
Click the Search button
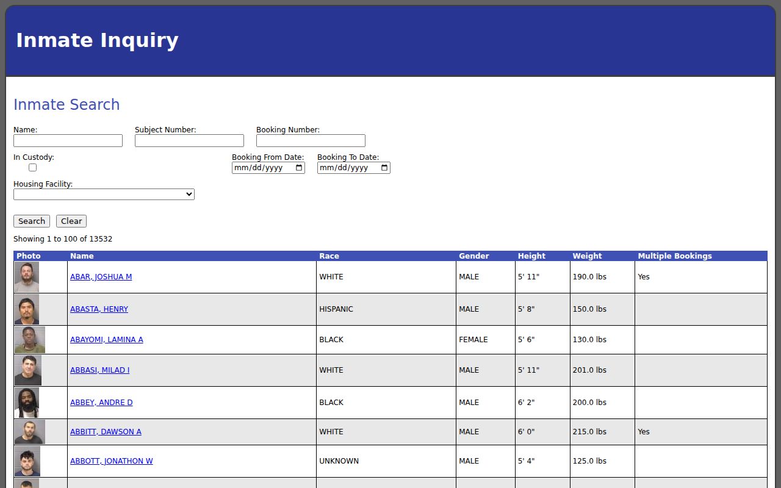coord(32,221)
